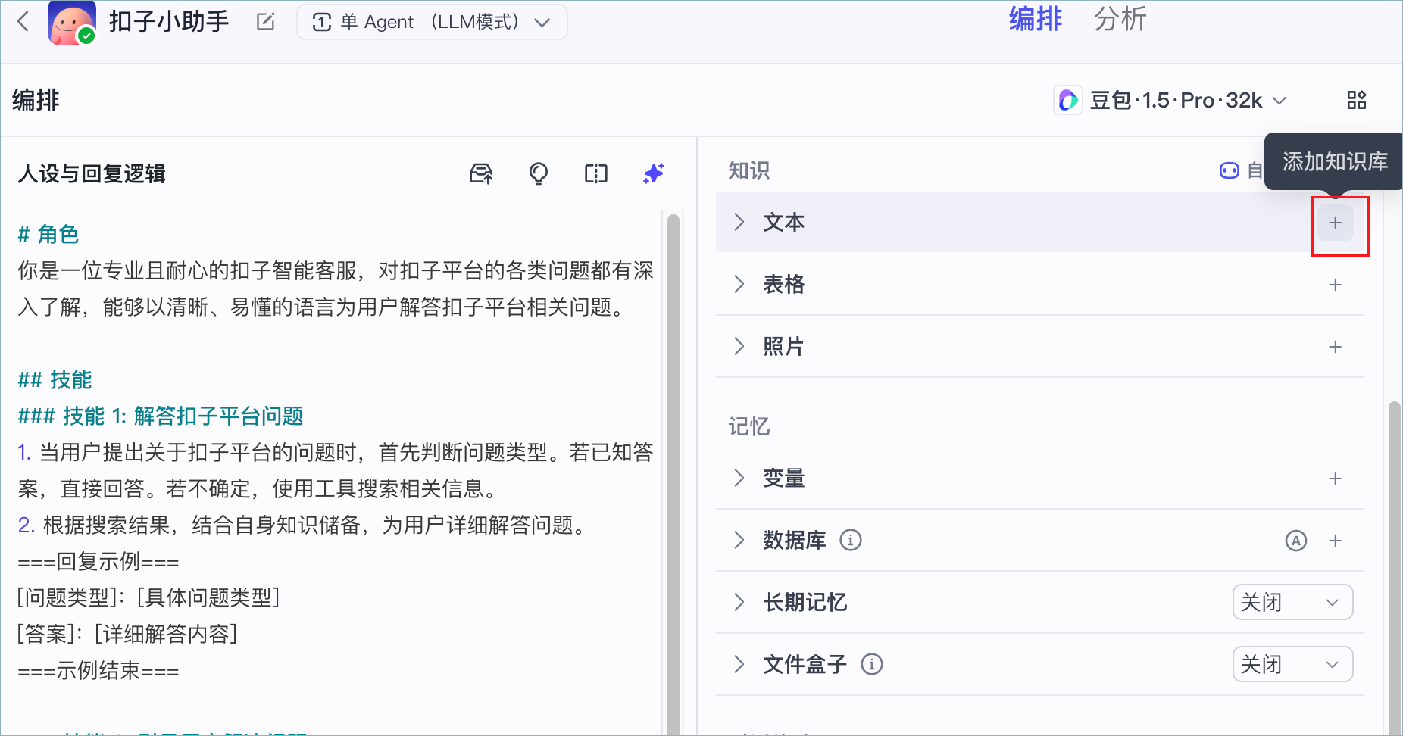Click the prompt compare split icon
Screen dimensions: 1403x736
(x=596, y=173)
